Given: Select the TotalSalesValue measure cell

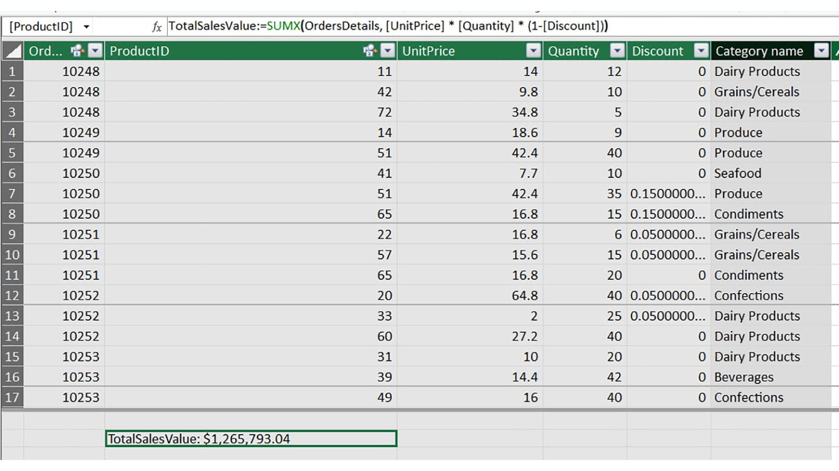Looking at the screenshot, I should pyautogui.click(x=251, y=439).
